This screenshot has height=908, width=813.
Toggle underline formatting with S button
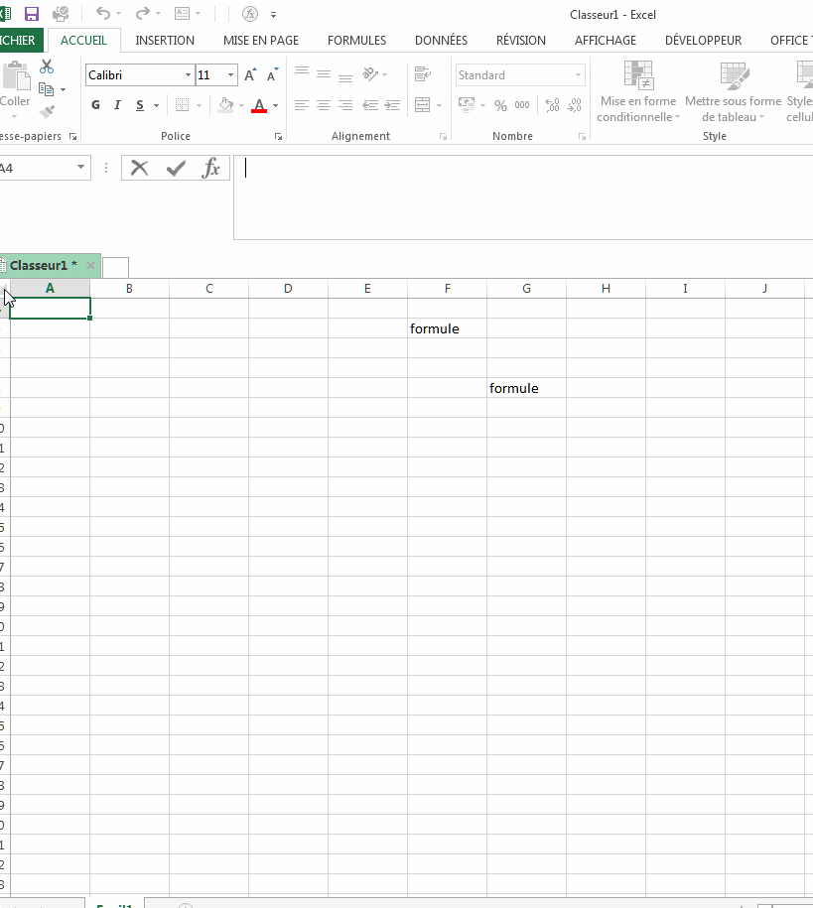pyautogui.click(x=140, y=105)
